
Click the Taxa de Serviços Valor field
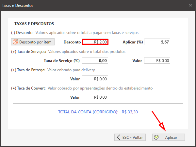tap(157, 60)
